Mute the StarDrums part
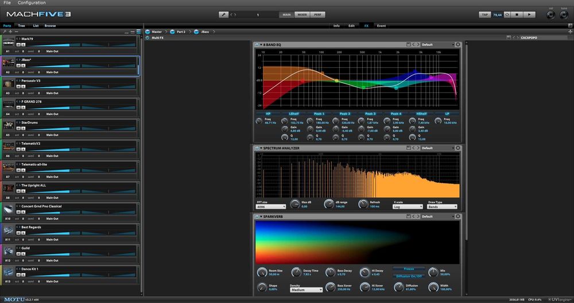Viewport: 574px width, 303px height. coord(18,129)
